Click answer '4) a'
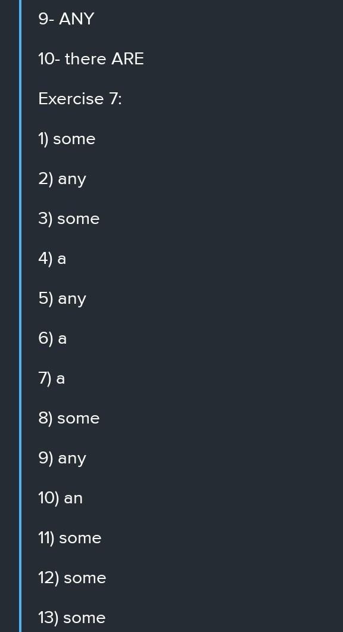Image resolution: width=343 pixels, height=632 pixels. click(x=52, y=259)
